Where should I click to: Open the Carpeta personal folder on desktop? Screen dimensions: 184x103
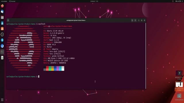click(x=179, y=97)
